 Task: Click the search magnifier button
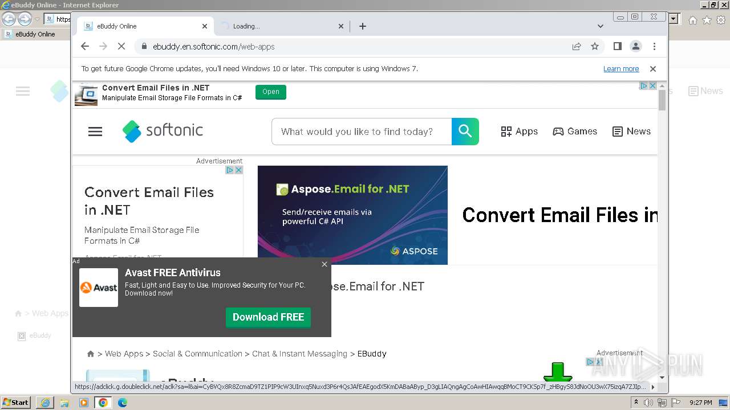point(465,132)
